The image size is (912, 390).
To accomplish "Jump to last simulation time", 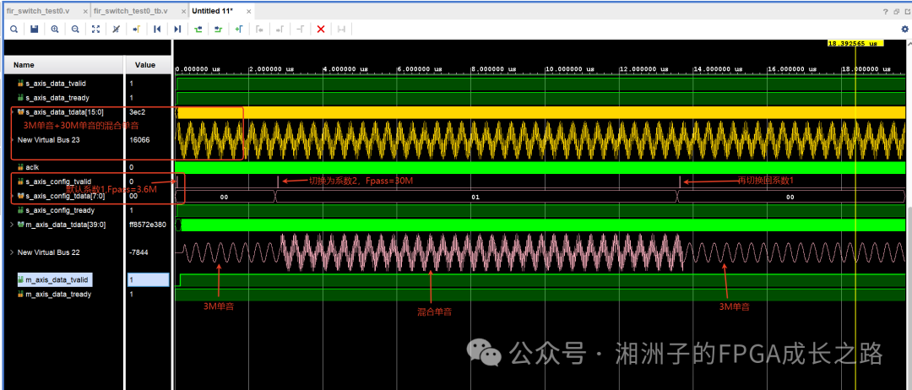I will pyautogui.click(x=177, y=29).
